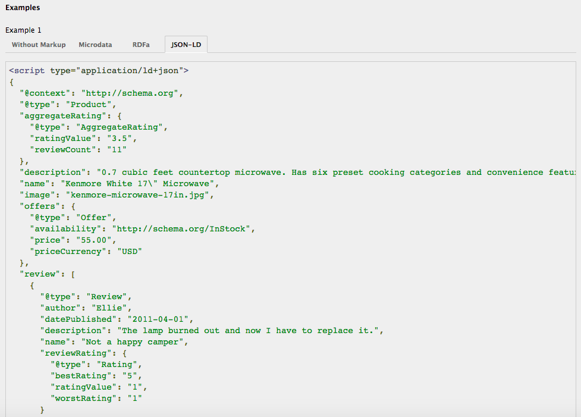
Task: Click the "Kenmore White 17\" Microwave" name value
Action: tap(140, 183)
